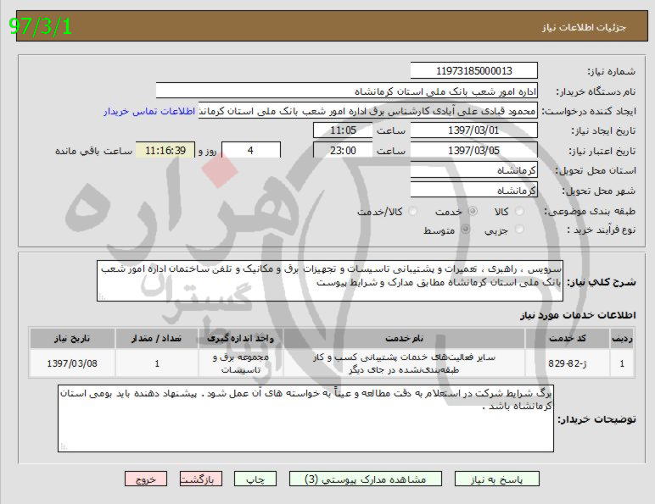The width and height of the screenshot is (655, 504).
Task: Click the نام خدمت column header
Action: pos(404,338)
